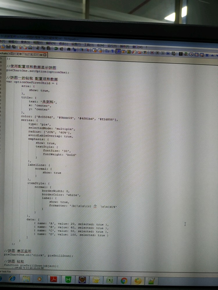Click line var optionOneFirstChild = {
218x290 pixels.
pyautogui.click(x=32, y=82)
